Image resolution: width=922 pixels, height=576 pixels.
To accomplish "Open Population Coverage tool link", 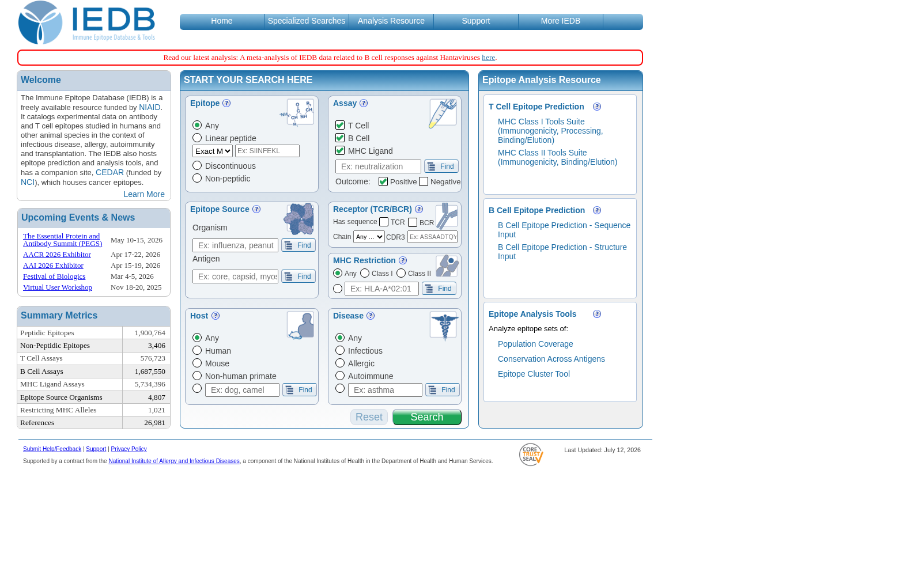I will (535, 344).
